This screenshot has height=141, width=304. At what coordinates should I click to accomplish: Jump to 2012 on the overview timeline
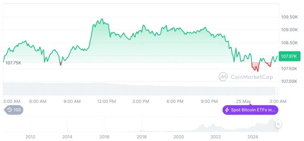tap(30, 137)
